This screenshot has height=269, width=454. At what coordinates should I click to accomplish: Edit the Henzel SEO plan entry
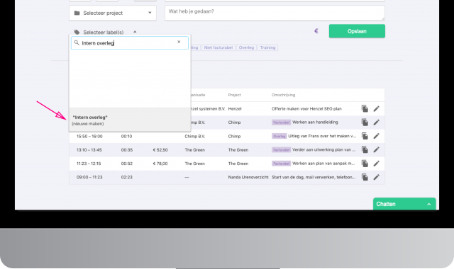coord(376,108)
